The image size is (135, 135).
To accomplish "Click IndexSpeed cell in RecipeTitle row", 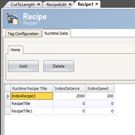I will pos(100,103).
